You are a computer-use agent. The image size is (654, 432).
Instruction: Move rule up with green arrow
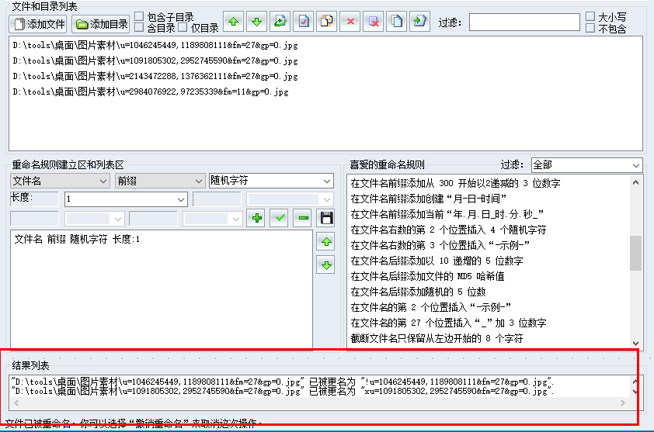tap(326, 242)
